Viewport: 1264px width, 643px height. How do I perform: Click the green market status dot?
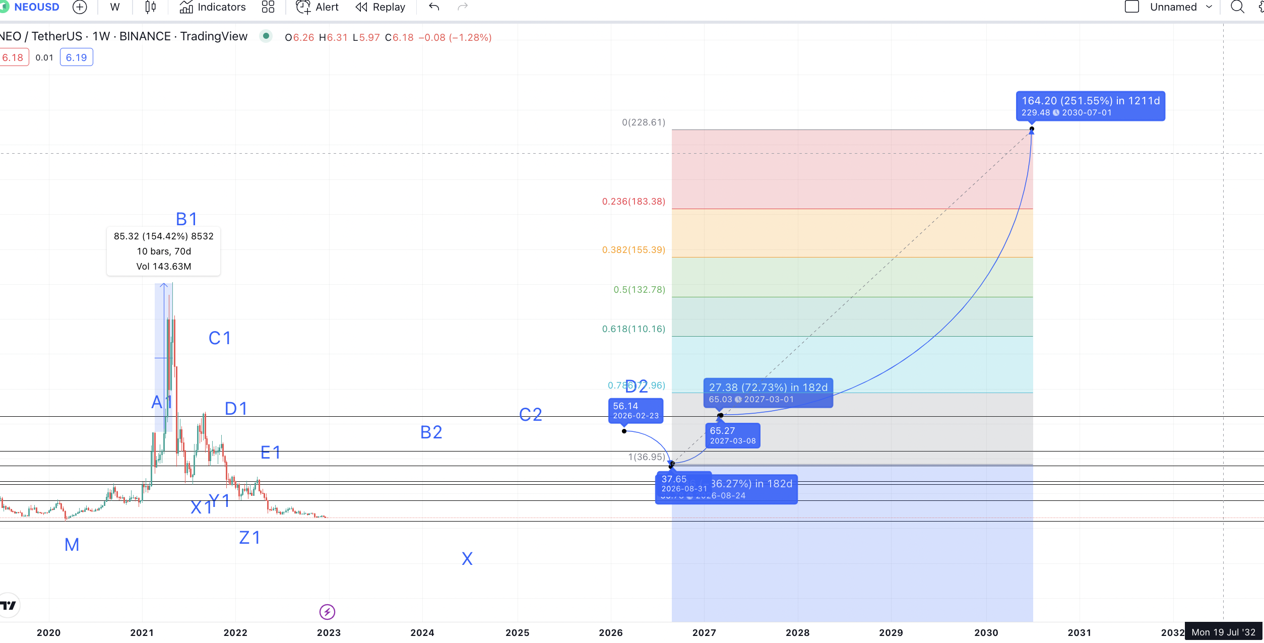[x=266, y=36]
